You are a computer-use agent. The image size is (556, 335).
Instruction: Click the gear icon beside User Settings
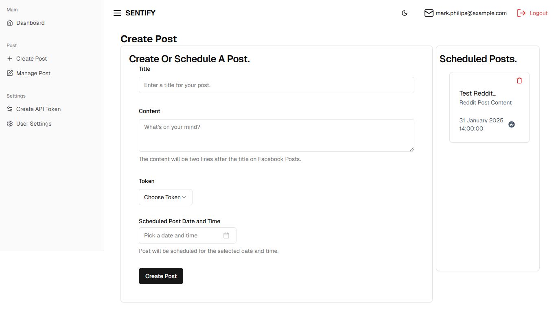(10, 124)
